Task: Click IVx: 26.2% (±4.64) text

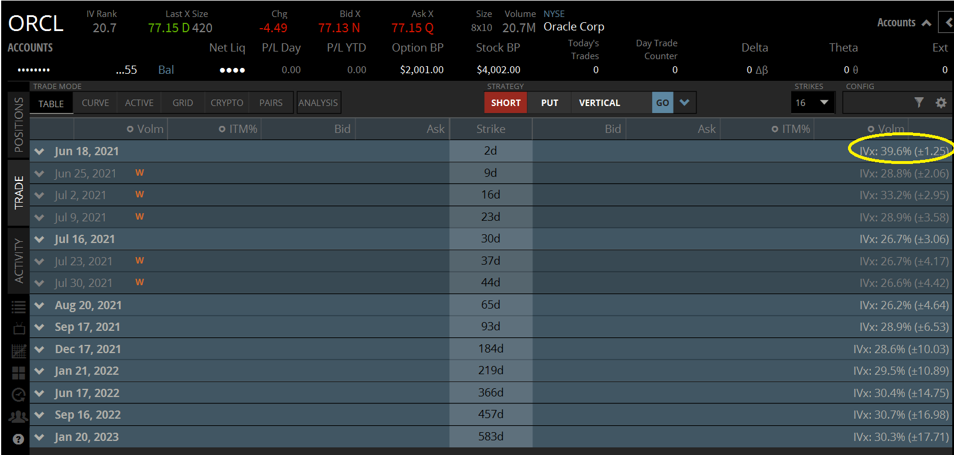Action: pos(904,305)
